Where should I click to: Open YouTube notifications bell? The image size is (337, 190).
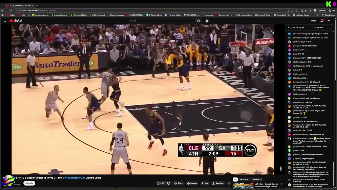click(322, 21)
